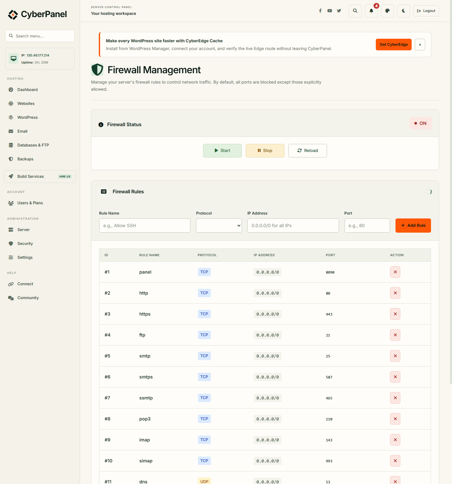Remove the ssmtp rule on port 465
This screenshot has height=484, width=452.
395,398
